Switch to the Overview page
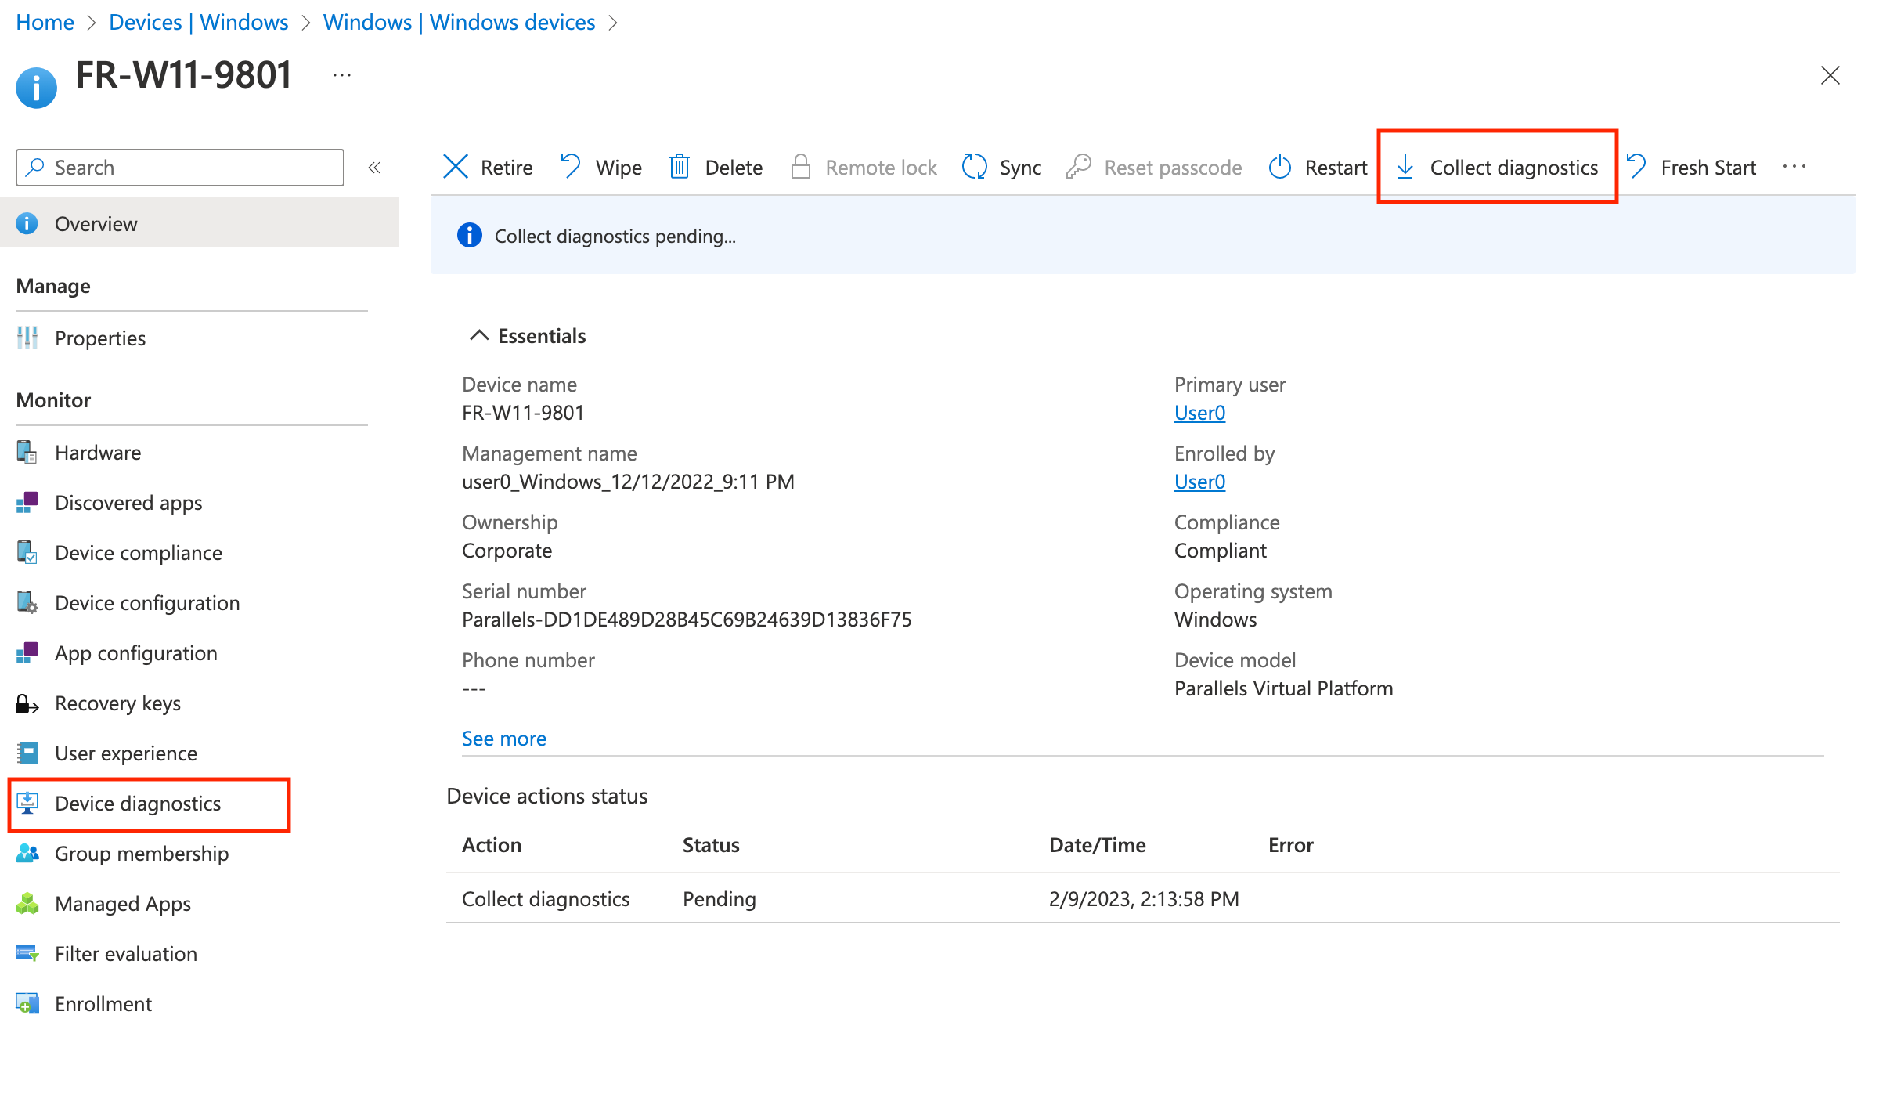The height and width of the screenshot is (1109, 1879). (x=96, y=223)
